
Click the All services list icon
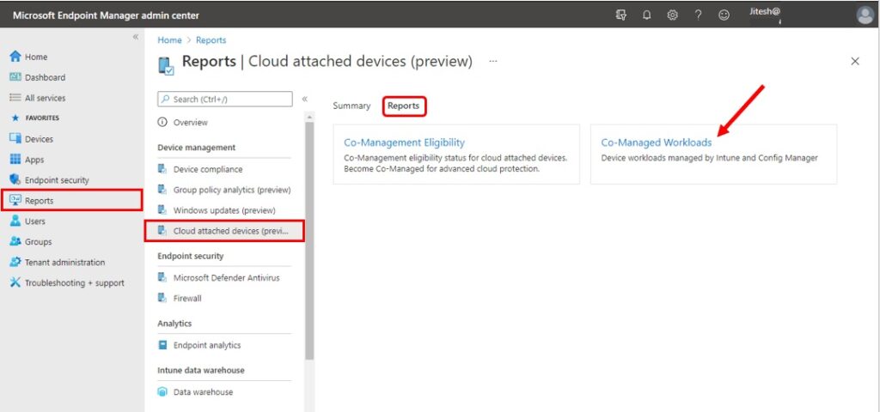15,98
